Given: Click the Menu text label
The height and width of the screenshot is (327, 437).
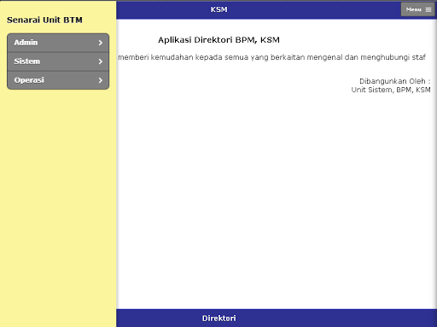Looking at the screenshot, I should (413, 9).
